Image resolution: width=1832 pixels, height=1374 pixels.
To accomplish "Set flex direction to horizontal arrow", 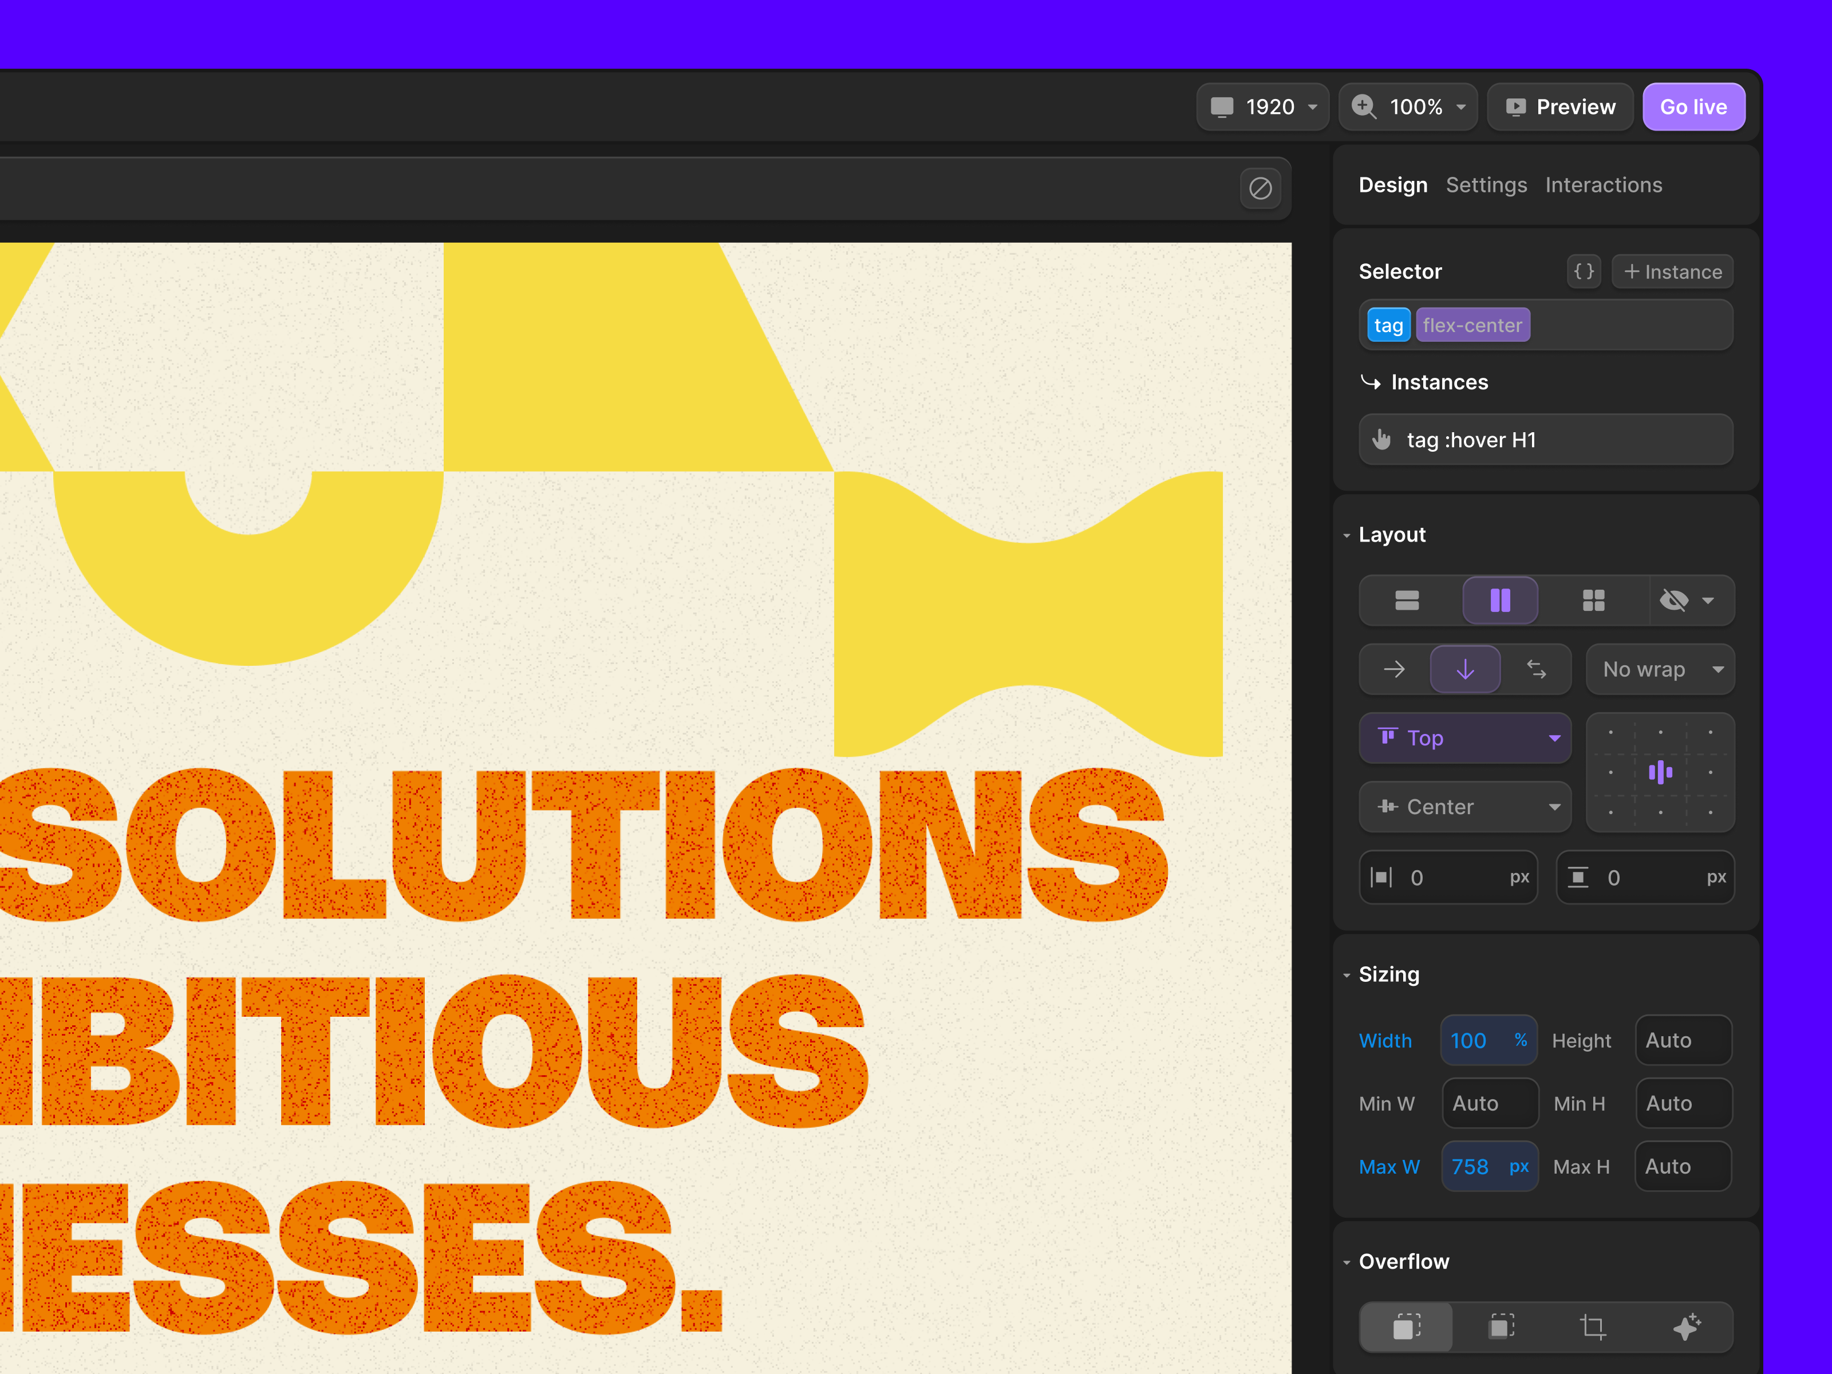I will (x=1395, y=669).
